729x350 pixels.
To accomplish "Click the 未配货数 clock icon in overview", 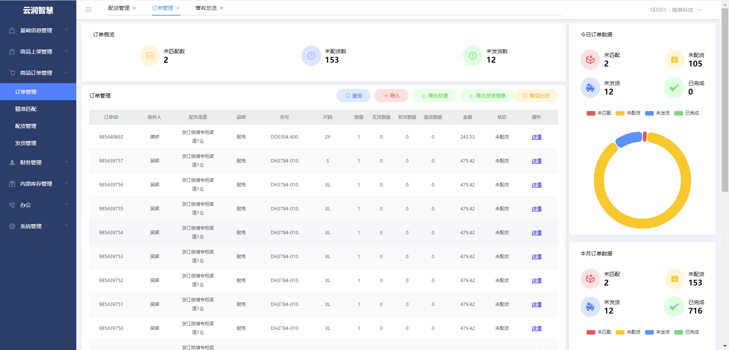I will (x=311, y=56).
